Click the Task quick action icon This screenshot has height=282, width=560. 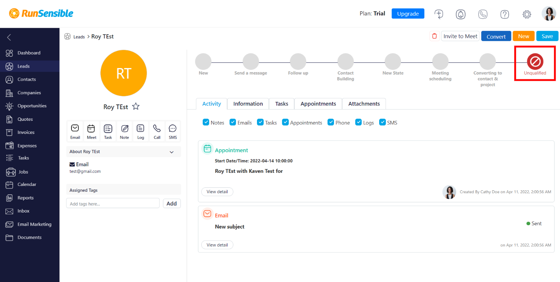[x=108, y=132]
